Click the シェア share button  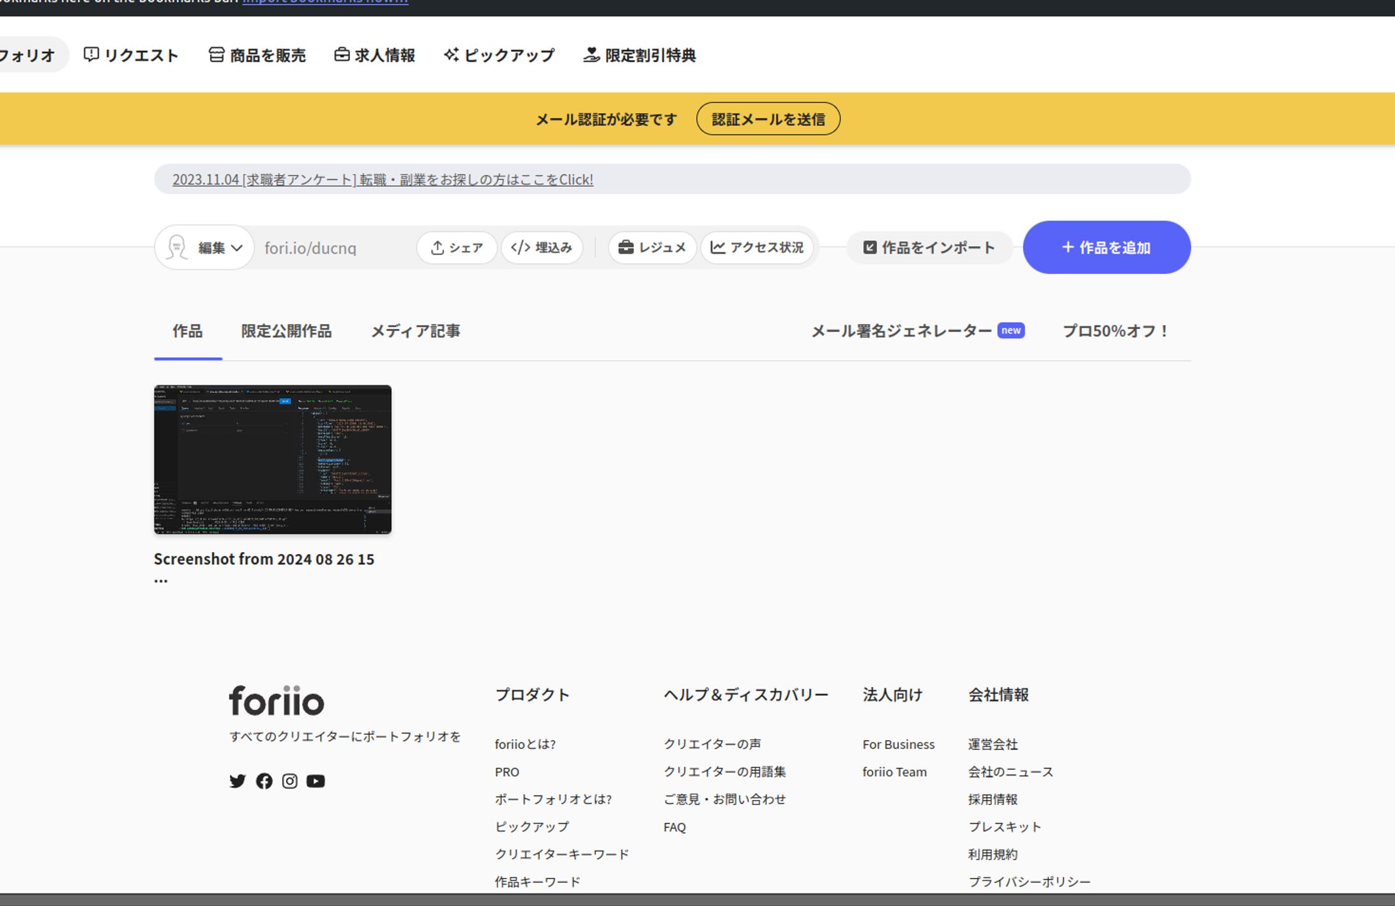(457, 247)
